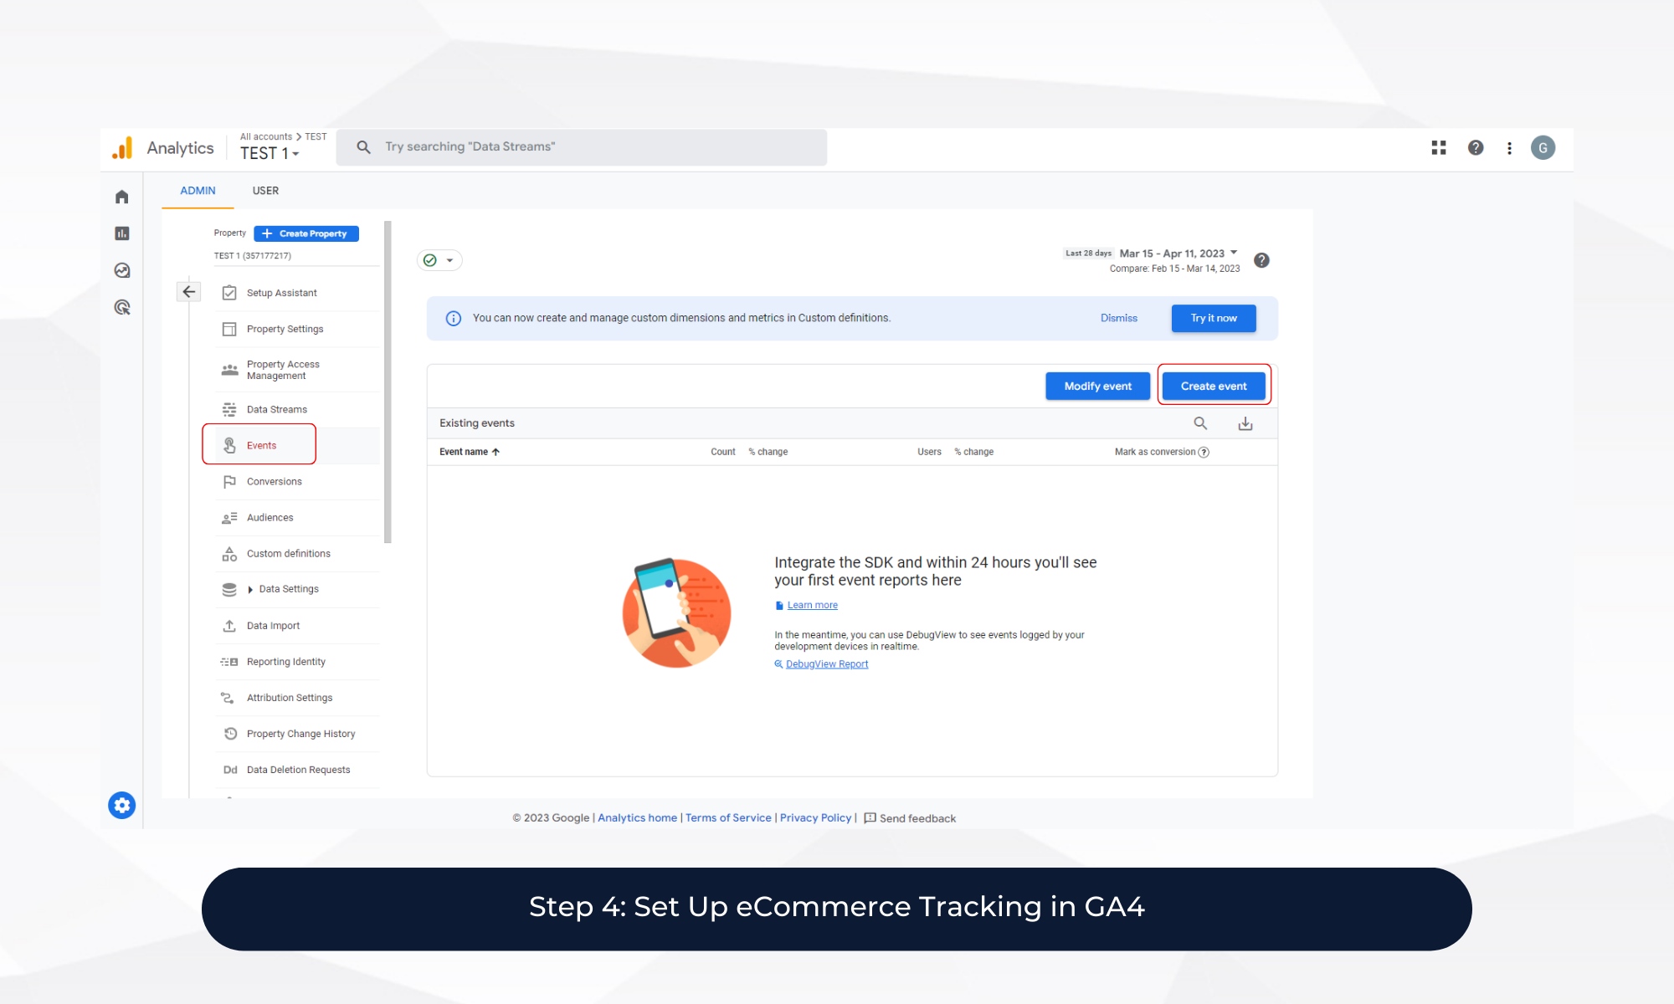Image resolution: width=1674 pixels, height=1004 pixels.
Task: Open the DebugView Report link
Action: coord(826,664)
